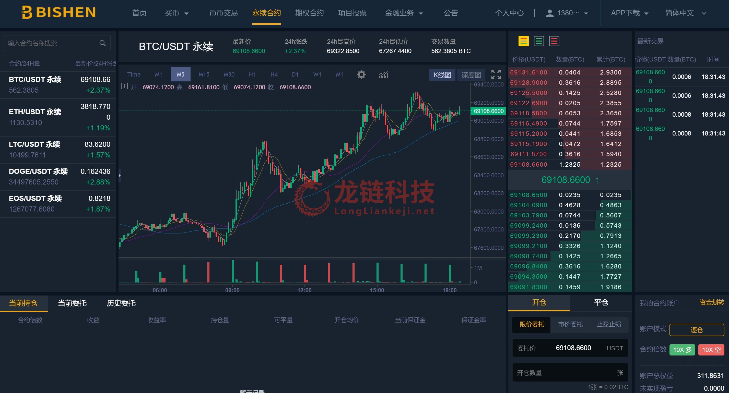
Task: Click the 资金划转 link
Action: pyautogui.click(x=712, y=302)
